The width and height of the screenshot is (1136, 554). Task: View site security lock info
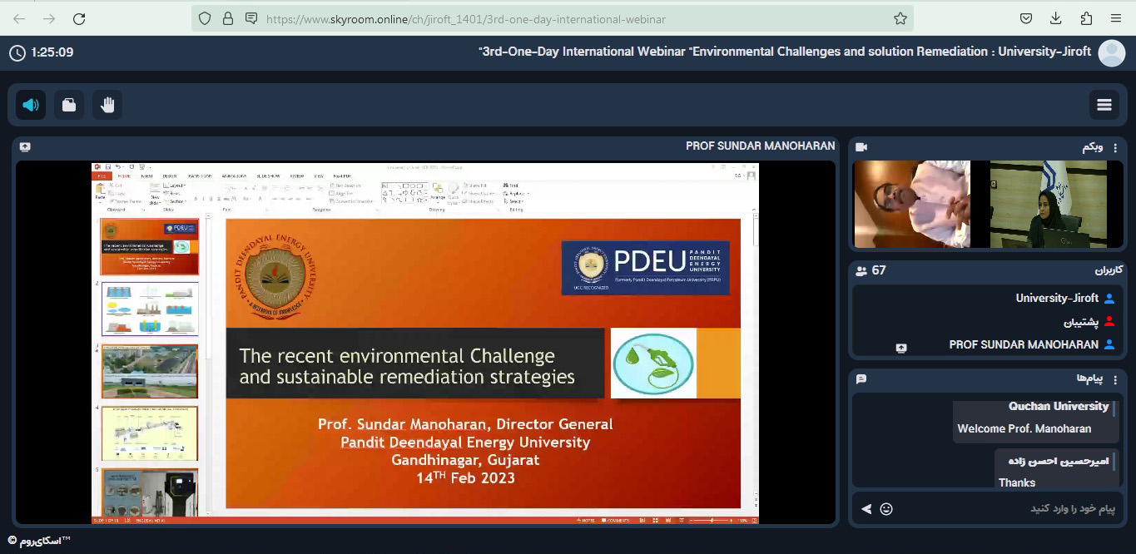tap(228, 18)
